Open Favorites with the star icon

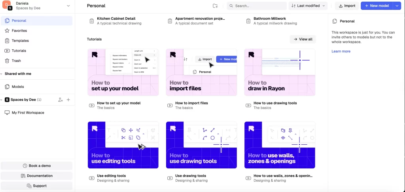[19, 31]
